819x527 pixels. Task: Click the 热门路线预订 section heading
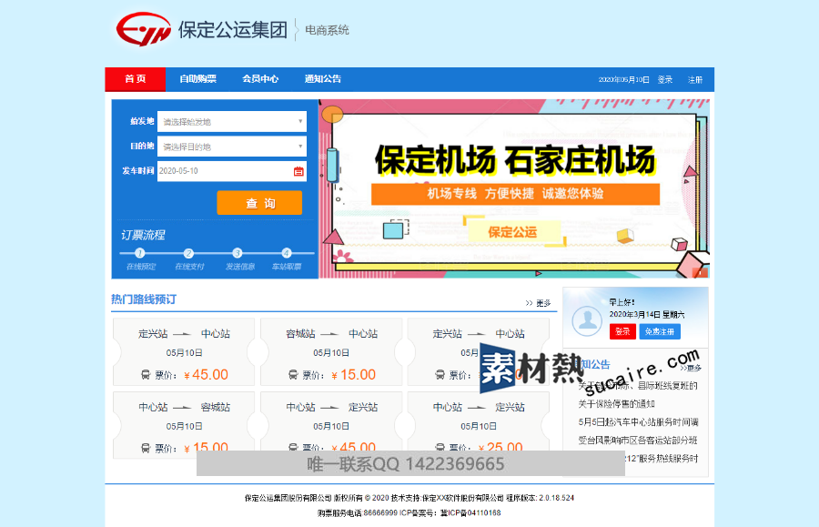point(144,299)
